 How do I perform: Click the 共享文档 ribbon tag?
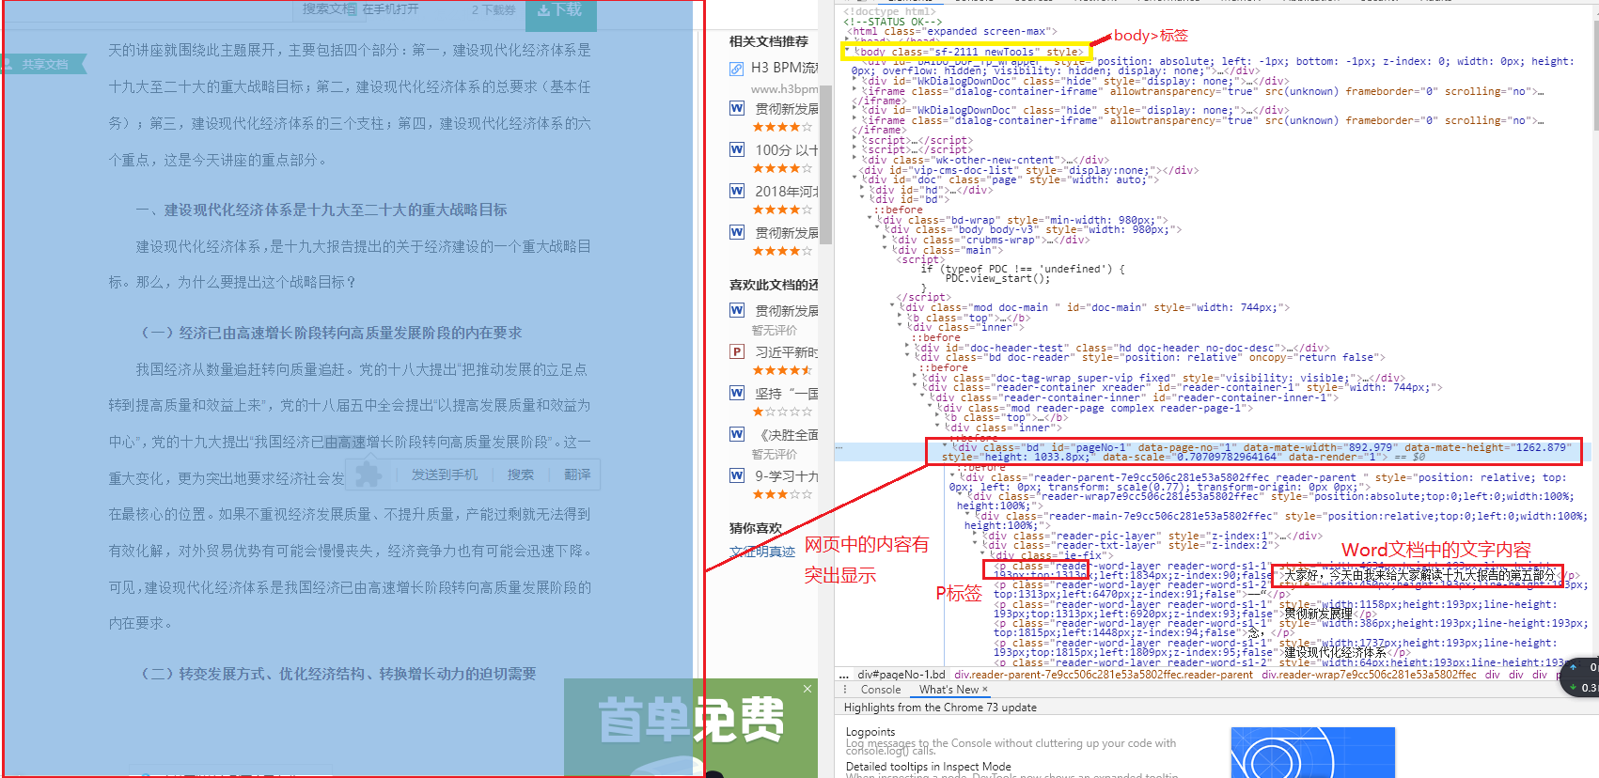tap(43, 64)
